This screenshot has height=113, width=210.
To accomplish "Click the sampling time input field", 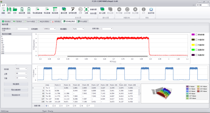I will point(22,29).
